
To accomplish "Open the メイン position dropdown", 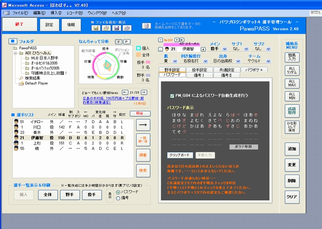I will [225, 49].
